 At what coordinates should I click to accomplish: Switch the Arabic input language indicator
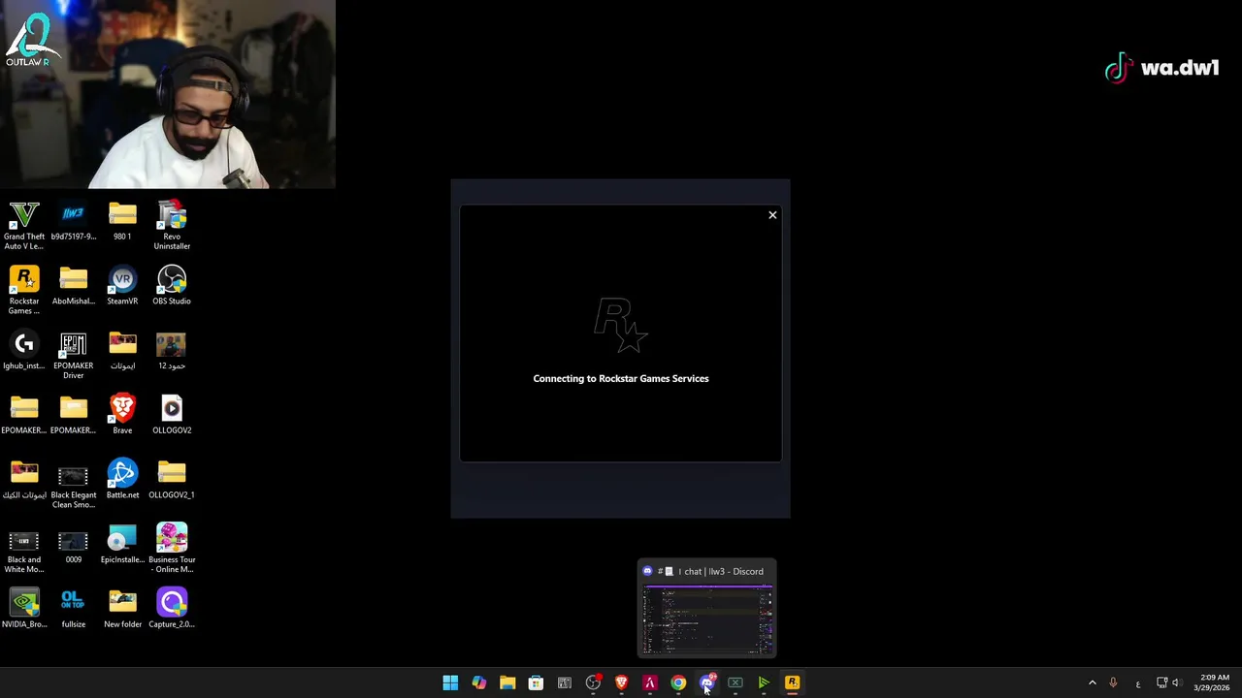tap(1137, 682)
